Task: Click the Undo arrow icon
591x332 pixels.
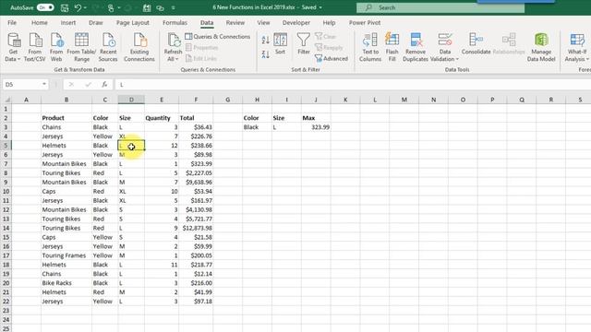Action: pos(78,7)
